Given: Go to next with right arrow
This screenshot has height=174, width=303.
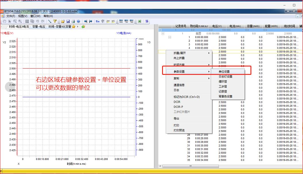Looking at the screenshot, I should click(x=91, y=21).
